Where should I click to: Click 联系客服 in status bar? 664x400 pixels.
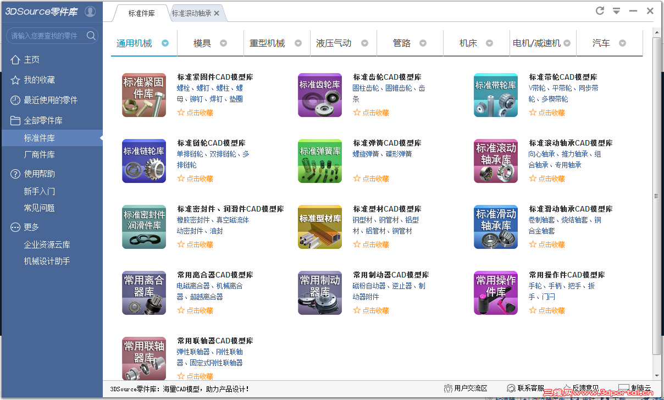pos(525,388)
